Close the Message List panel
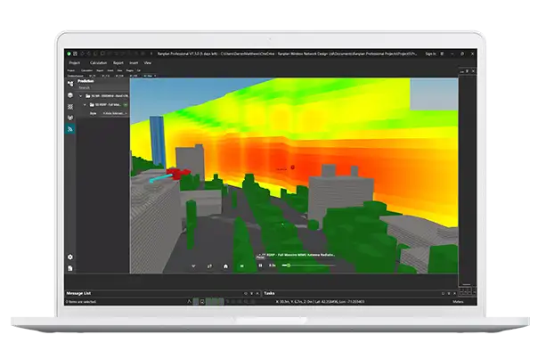Viewport: 538px width, 351px height. (x=257, y=294)
